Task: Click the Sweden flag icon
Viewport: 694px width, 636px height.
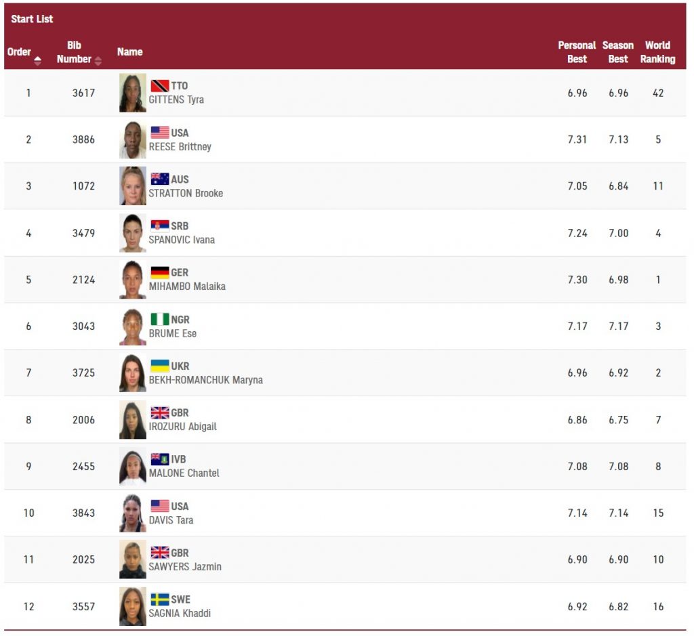Action: point(160,599)
